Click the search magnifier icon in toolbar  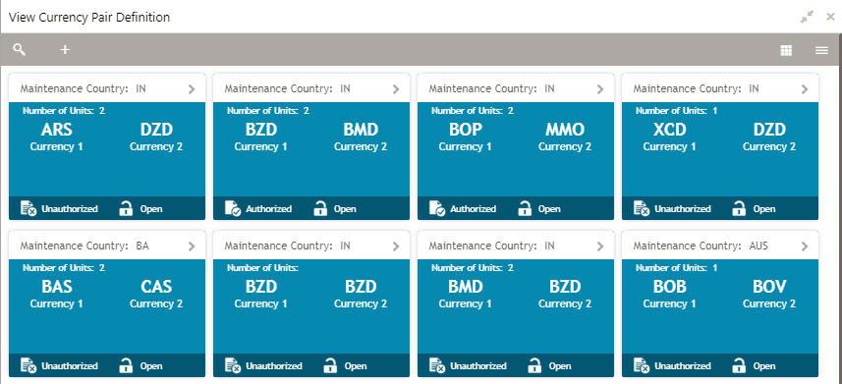20,50
